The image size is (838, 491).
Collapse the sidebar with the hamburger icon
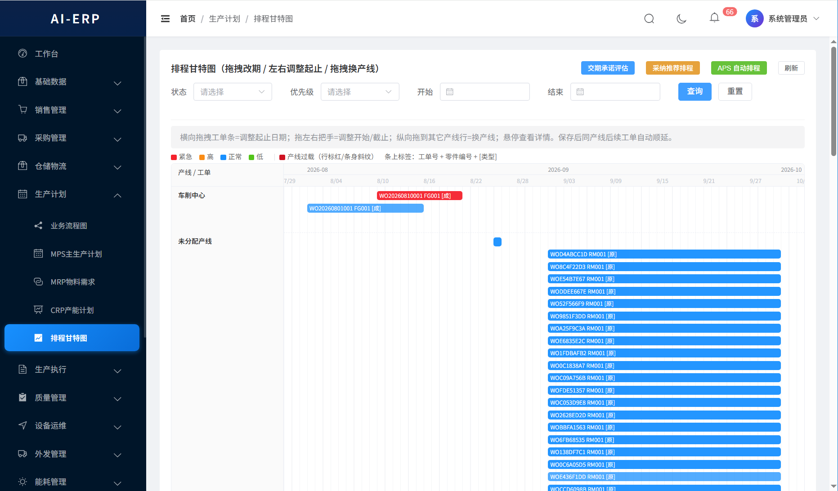pos(165,18)
